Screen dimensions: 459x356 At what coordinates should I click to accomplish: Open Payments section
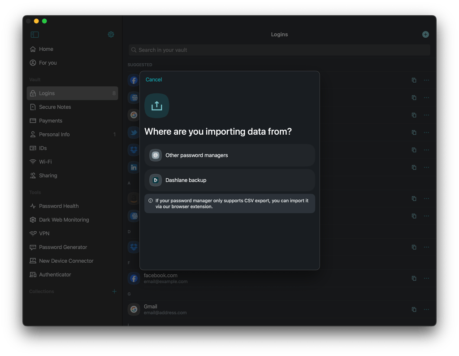72,120
